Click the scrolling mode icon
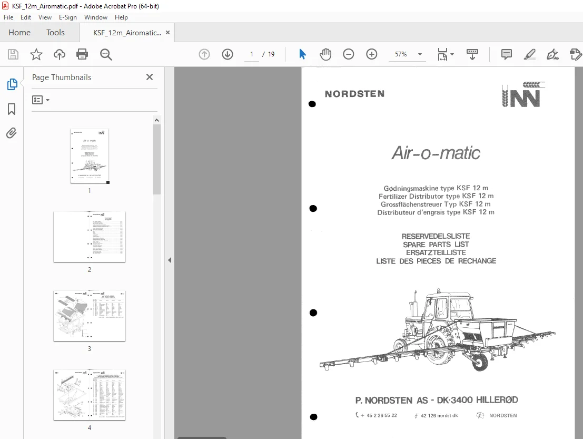The width and height of the screenshot is (583, 439). coord(472,54)
